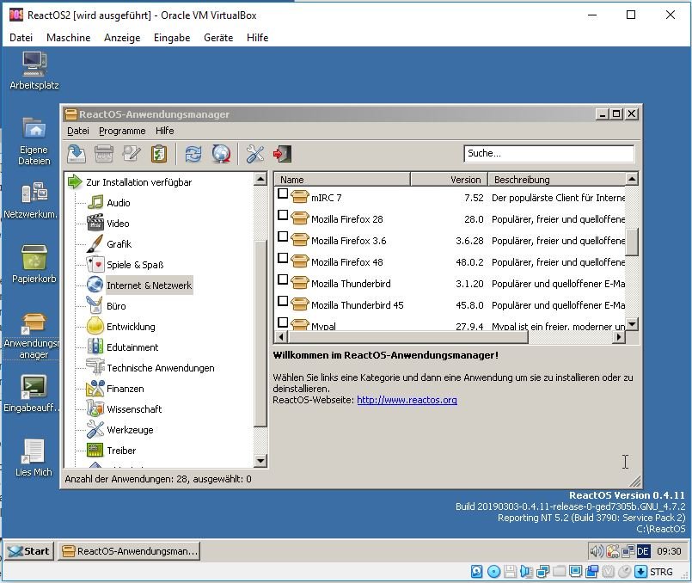The height and width of the screenshot is (583, 692).
Task: Tick the Mozilla Firefox 48 checkbox
Action: [283, 260]
